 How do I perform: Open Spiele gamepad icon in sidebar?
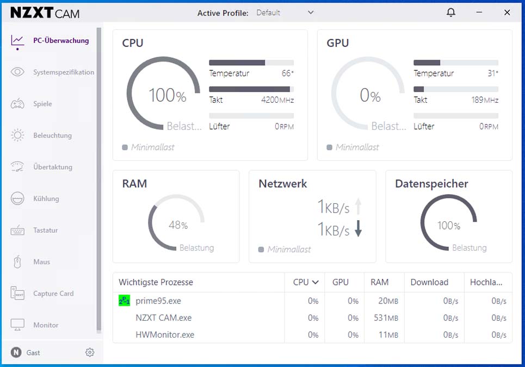tap(17, 104)
